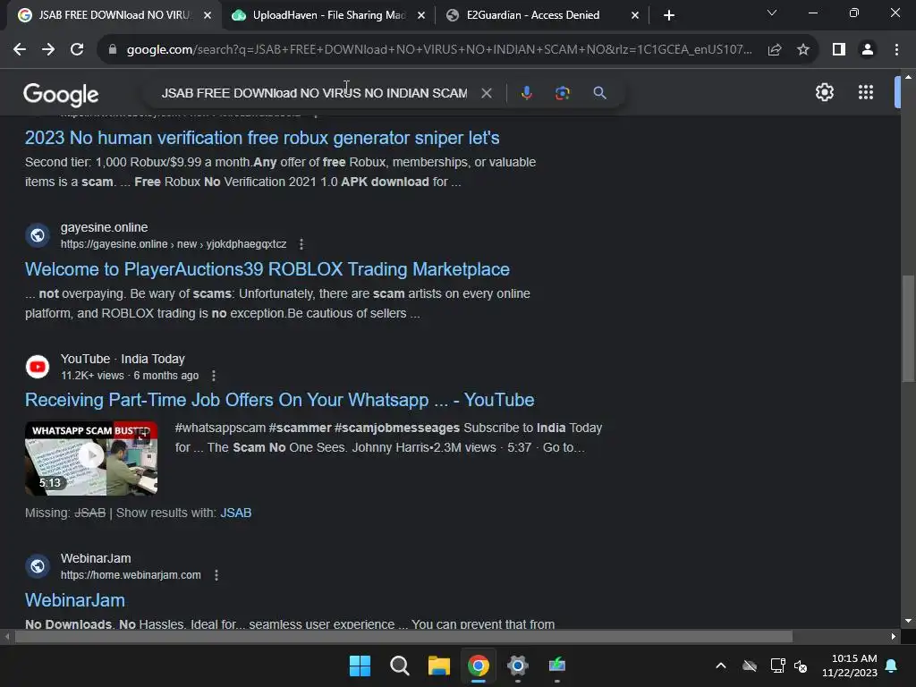The width and height of the screenshot is (916, 687).
Task: Open the Chrome profile menu
Action: pos(868,50)
